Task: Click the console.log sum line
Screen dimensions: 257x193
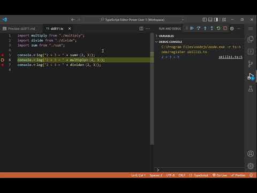Action: pyautogui.click(x=56, y=55)
